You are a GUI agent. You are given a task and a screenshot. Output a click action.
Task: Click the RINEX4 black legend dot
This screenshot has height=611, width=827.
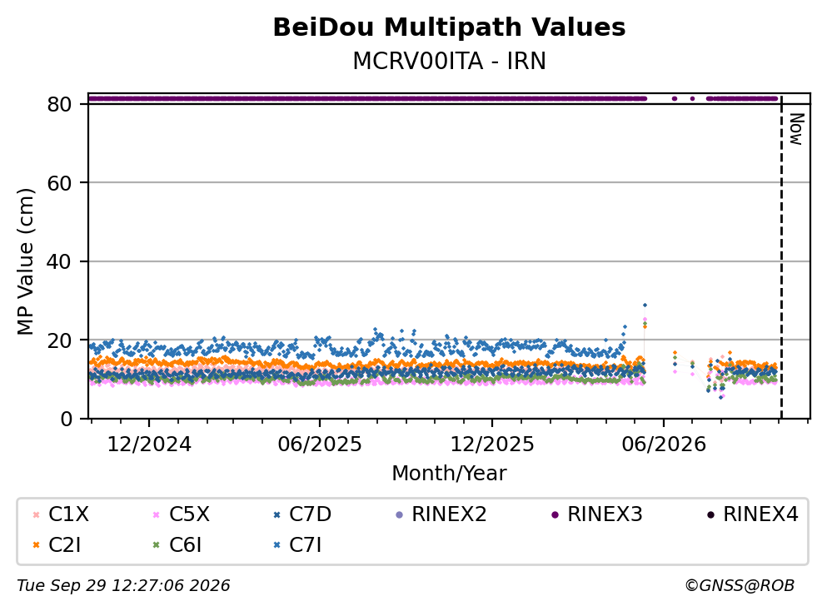pyautogui.click(x=710, y=514)
